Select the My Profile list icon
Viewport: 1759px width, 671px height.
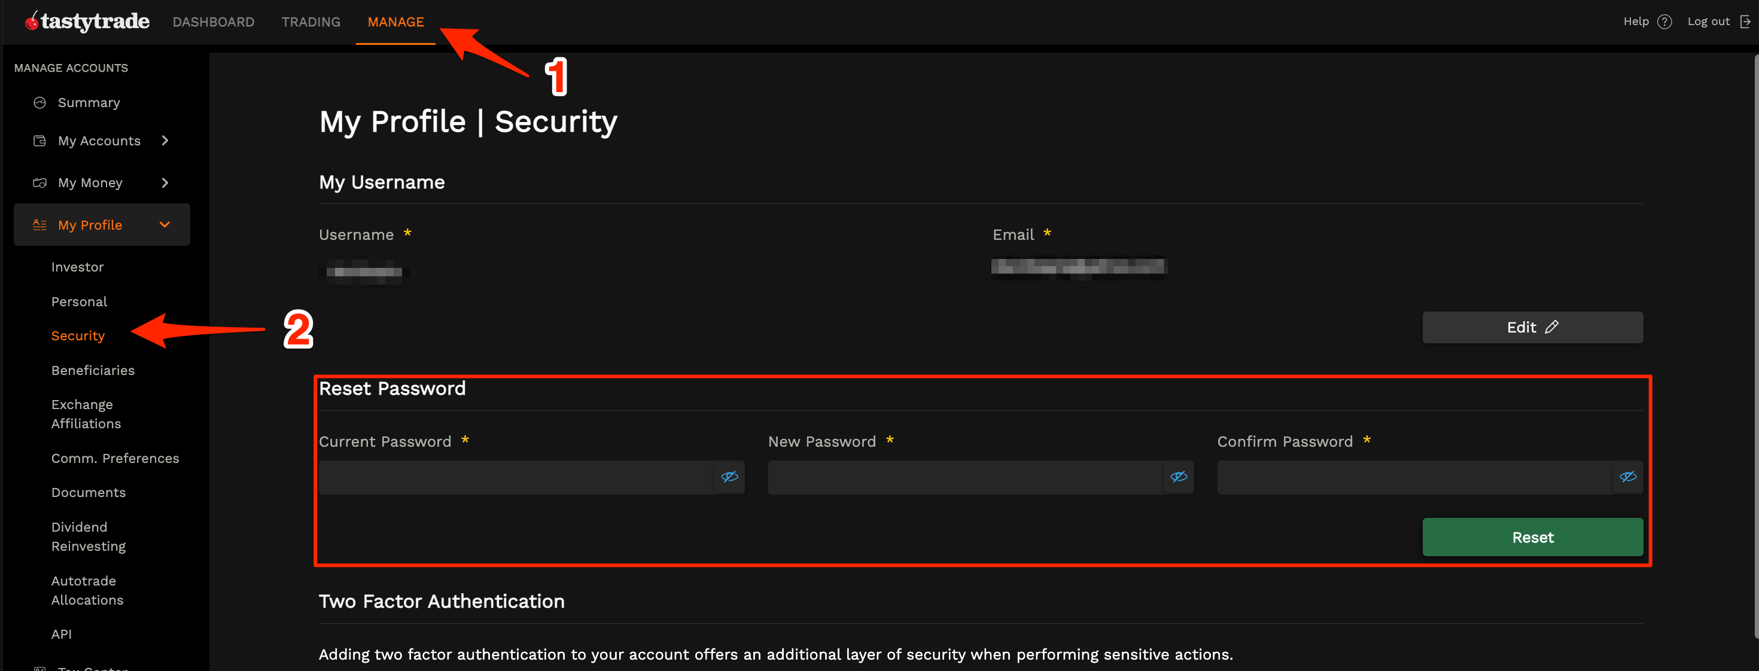point(39,225)
